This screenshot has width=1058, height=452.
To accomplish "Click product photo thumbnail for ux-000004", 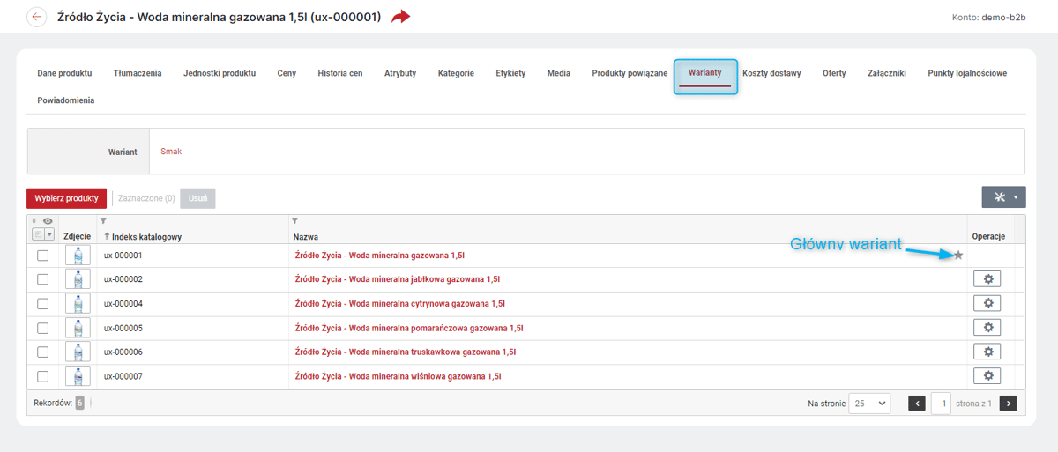I will pos(78,304).
